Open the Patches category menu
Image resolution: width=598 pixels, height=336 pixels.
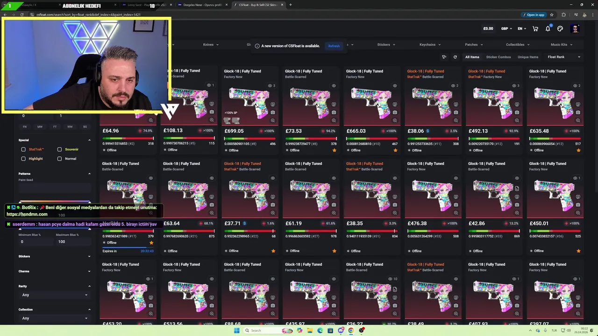pos(474,45)
